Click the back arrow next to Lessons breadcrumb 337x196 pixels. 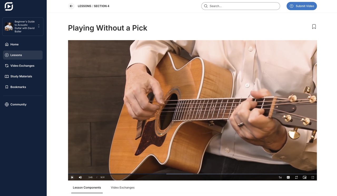click(71, 6)
